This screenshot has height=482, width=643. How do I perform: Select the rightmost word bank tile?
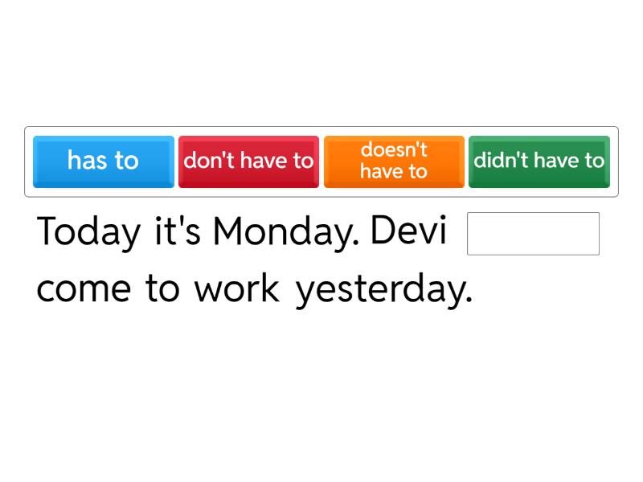pyautogui.click(x=539, y=161)
